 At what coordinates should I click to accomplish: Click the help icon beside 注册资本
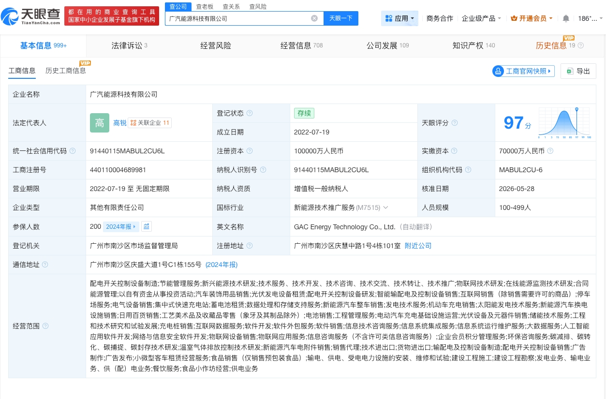(250, 151)
